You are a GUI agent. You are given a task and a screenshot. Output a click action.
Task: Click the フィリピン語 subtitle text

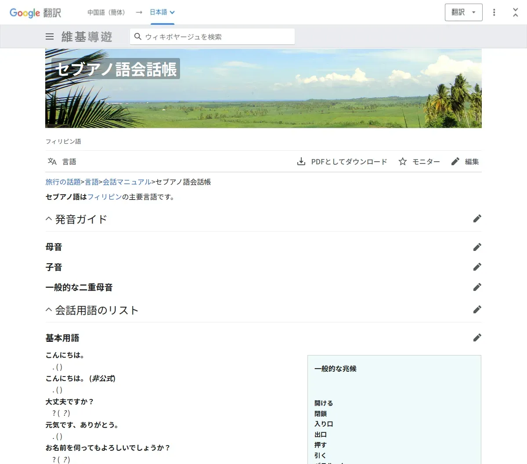pyautogui.click(x=63, y=141)
